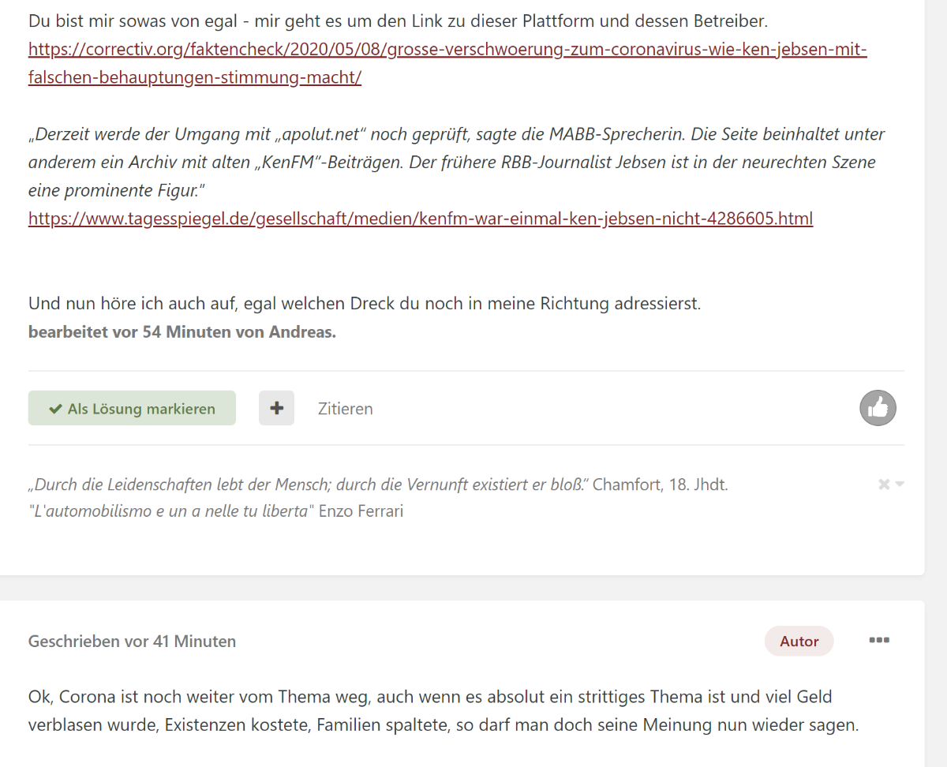Image resolution: width=947 pixels, height=767 pixels.
Task: Expand the small caret next to the signature
Action: tap(900, 484)
